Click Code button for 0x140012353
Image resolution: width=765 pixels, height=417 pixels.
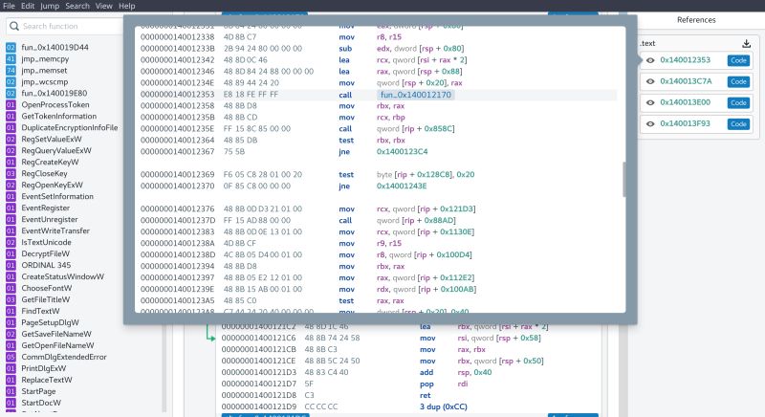(x=738, y=60)
